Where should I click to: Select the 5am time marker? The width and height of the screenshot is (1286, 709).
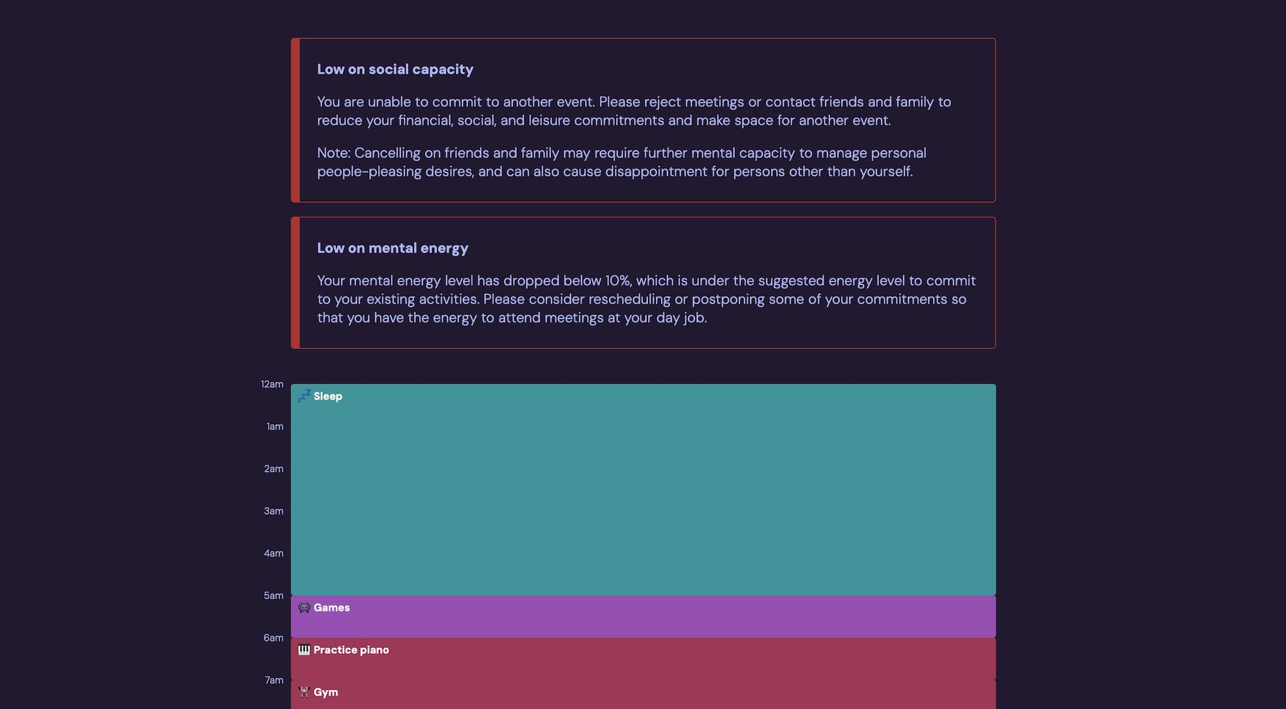point(274,596)
